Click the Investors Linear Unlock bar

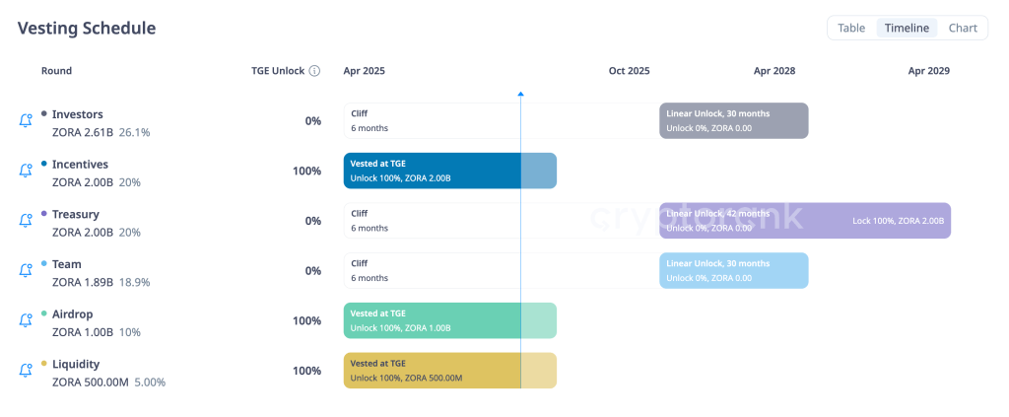(x=733, y=120)
